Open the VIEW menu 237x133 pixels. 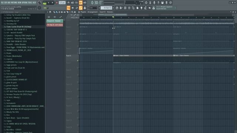tap(19, 3)
